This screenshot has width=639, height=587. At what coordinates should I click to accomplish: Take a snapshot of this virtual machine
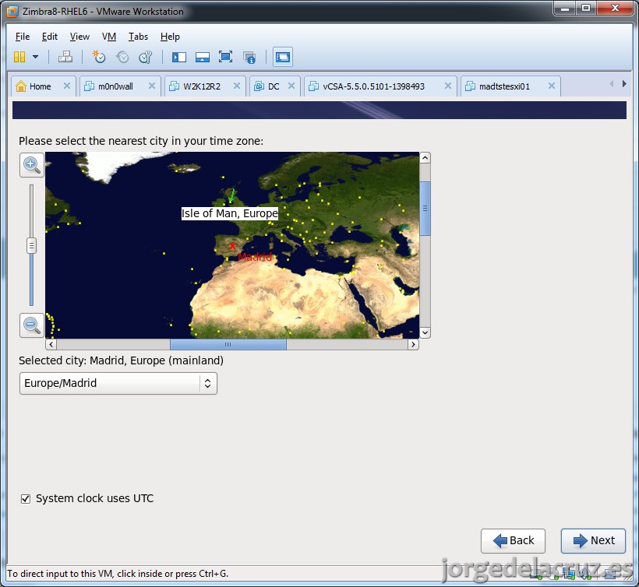click(x=99, y=57)
